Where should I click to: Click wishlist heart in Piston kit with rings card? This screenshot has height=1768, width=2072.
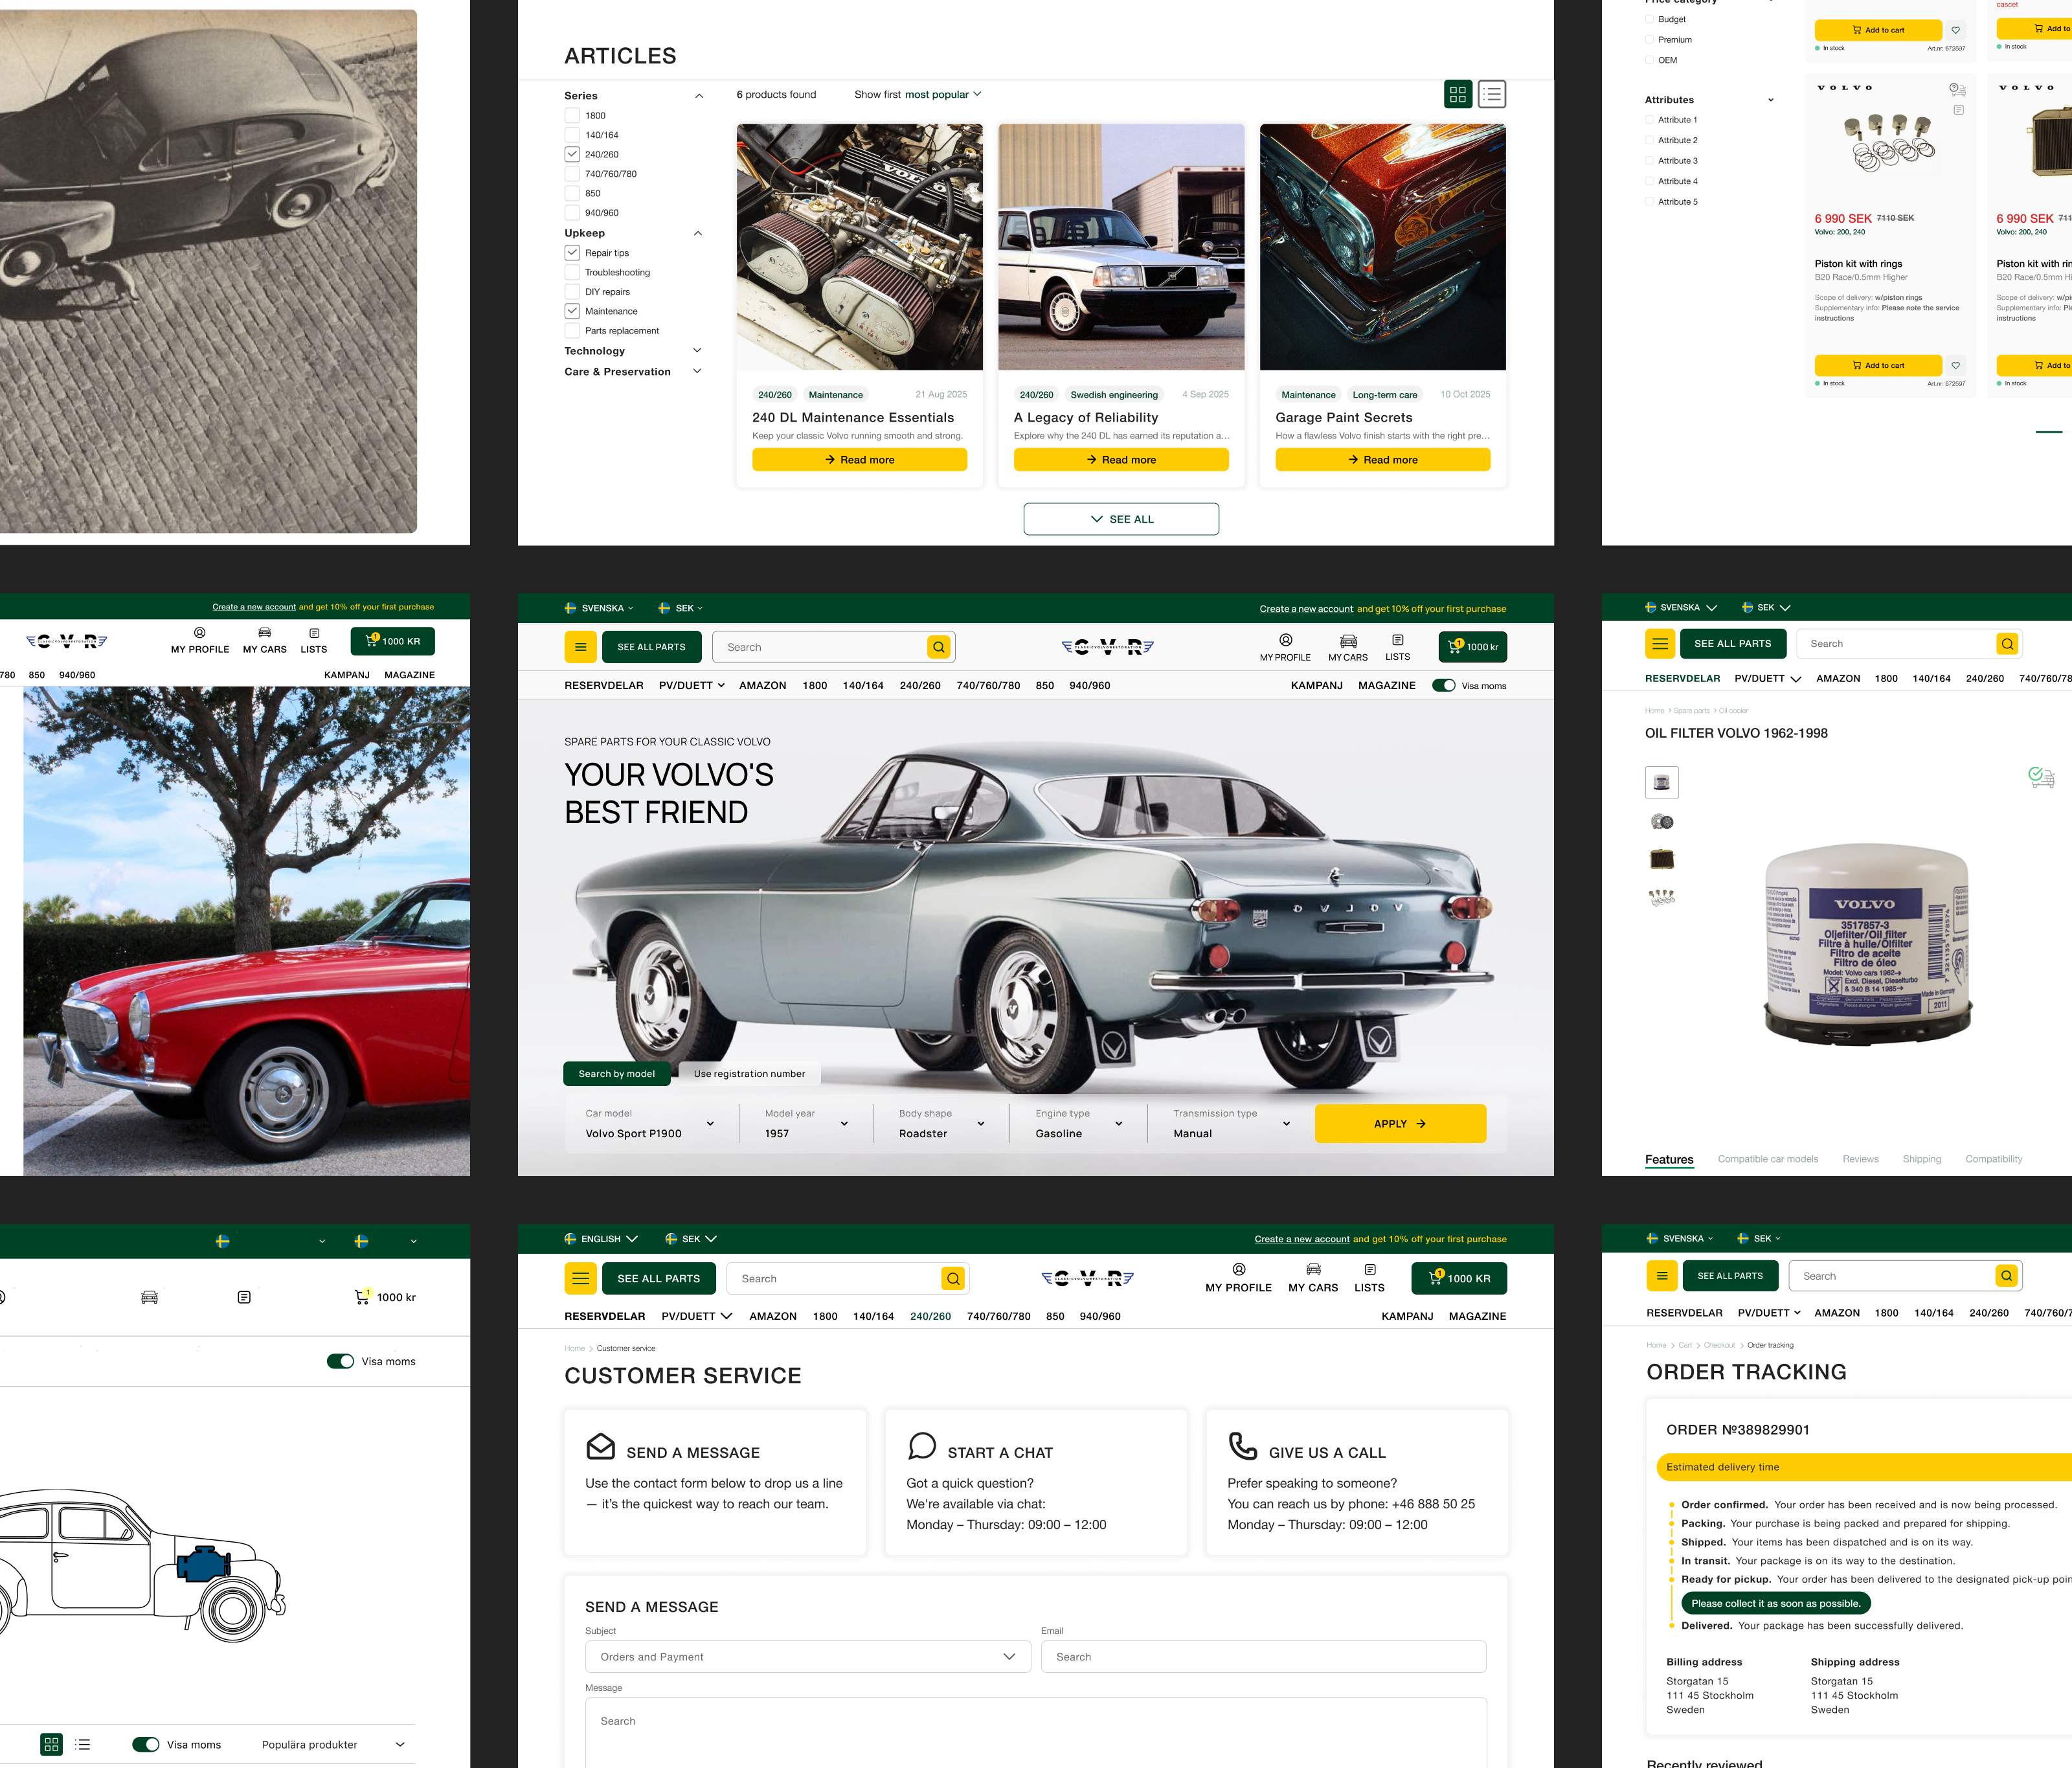click(1956, 365)
